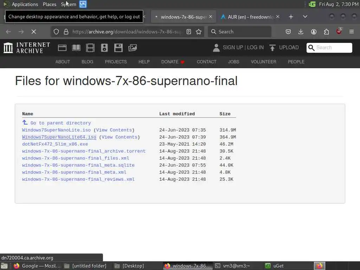The image size is (360, 270).
Task: Open the Software floppy disk icon
Action: pos(118,48)
